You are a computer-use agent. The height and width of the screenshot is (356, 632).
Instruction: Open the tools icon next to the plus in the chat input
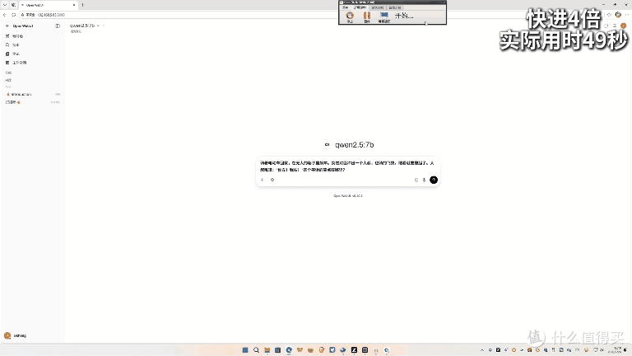tap(272, 180)
